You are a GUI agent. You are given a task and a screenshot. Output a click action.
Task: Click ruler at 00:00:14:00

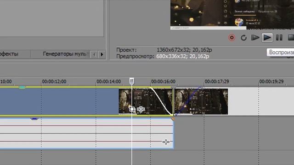point(108,82)
